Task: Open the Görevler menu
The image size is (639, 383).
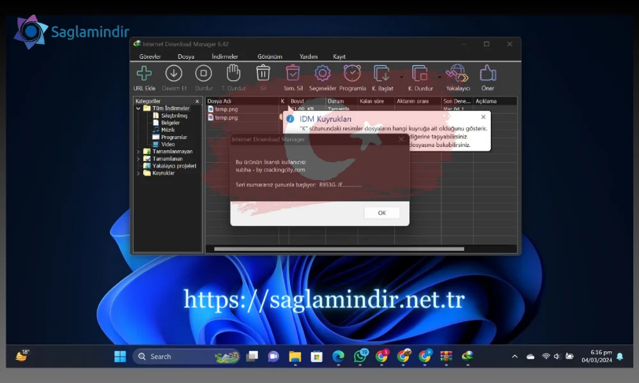Action: pyautogui.click(x=150, y=57)
